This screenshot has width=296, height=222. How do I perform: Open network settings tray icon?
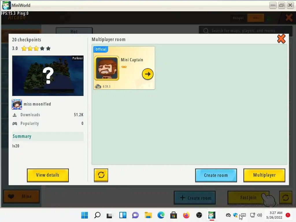click(x=252, y=215)
